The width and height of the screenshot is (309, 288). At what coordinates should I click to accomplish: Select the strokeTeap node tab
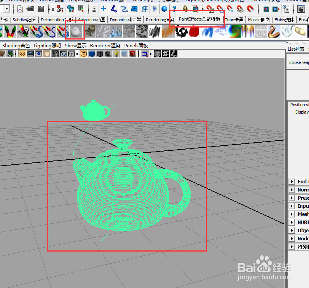[299, 62]
